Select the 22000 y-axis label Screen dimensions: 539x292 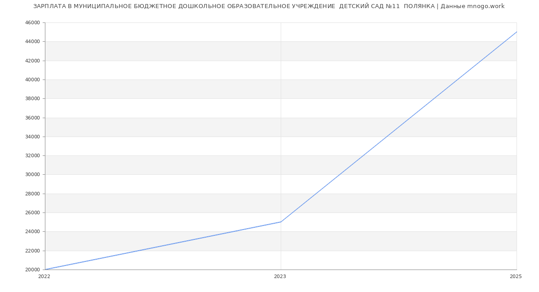33,251
